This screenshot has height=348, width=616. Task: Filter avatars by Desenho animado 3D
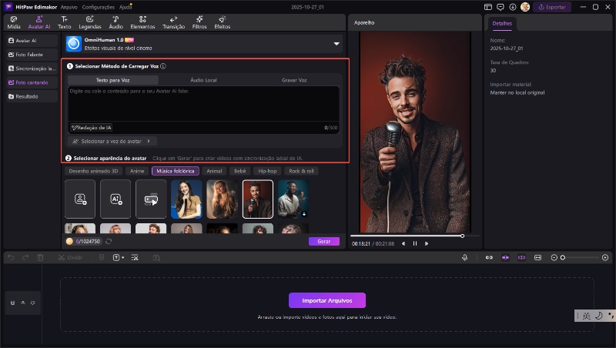(93, 171)
